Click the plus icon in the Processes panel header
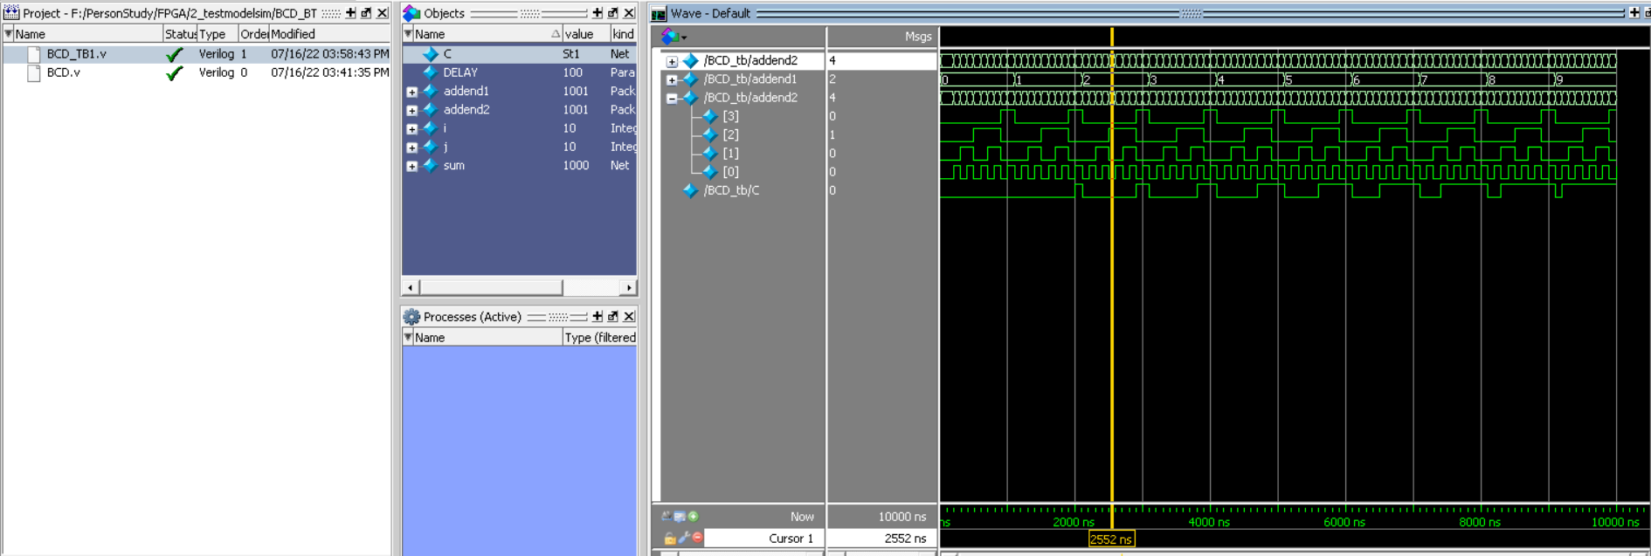Viewport: 1651px width, 556px height. tap(598, 317)
